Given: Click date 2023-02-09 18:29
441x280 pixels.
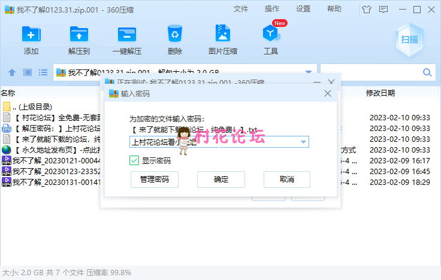Looking at the screenshot, I should (x=400, y=182).
